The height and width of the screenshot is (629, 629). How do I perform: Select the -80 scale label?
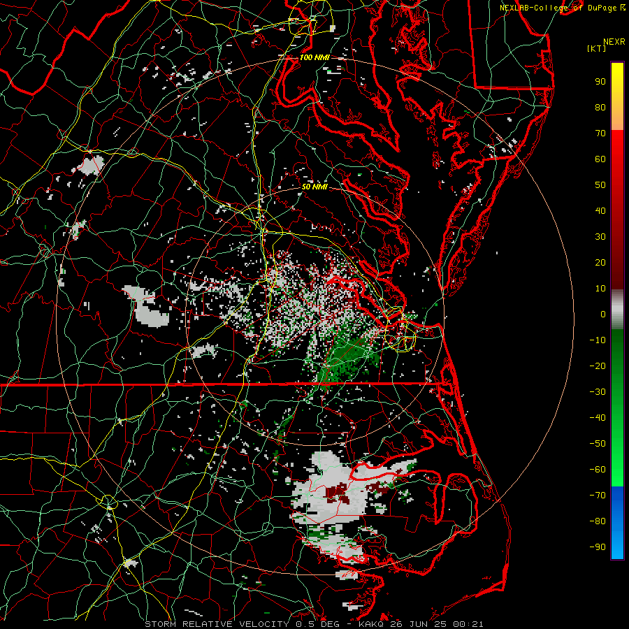coord(598,521)
